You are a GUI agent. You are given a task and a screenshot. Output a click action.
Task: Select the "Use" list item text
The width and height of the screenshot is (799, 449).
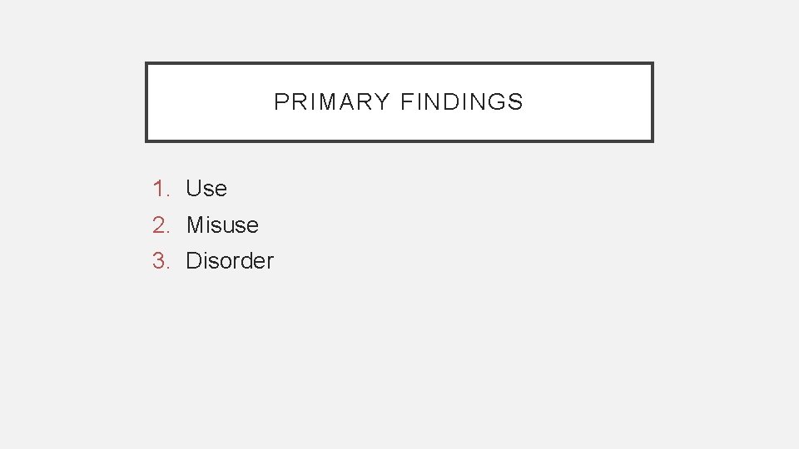[206, 189]
